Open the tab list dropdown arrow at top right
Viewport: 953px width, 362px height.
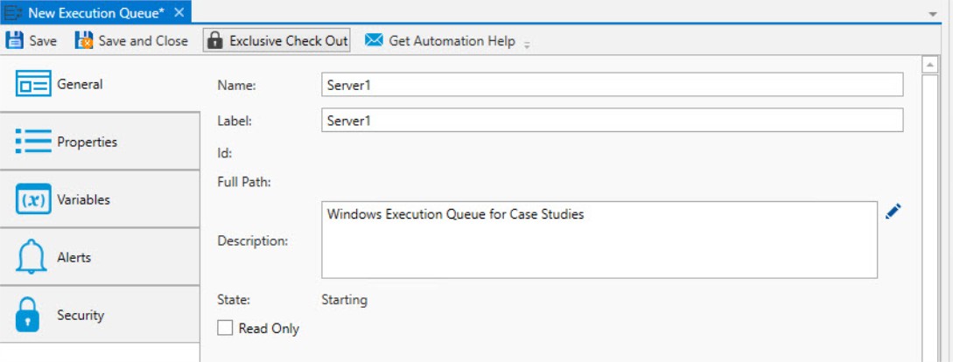[933, 13]
